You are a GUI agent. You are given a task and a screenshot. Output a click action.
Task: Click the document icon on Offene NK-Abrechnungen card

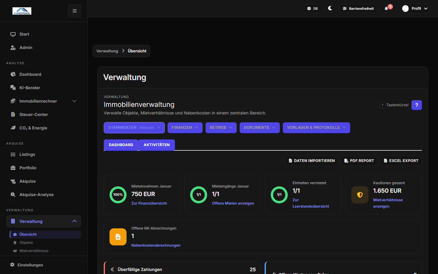point(118,237)
